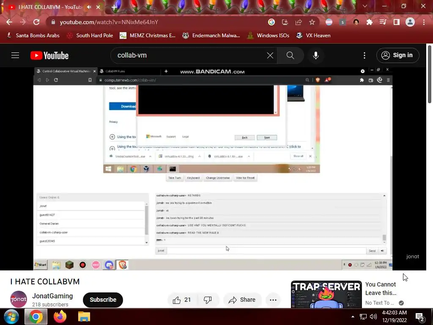The width and height of the screenshot is (433, 325).
Task: Click the I HATE COLLABVM video title
Action: pyautogui.click(x=45, y=281)
